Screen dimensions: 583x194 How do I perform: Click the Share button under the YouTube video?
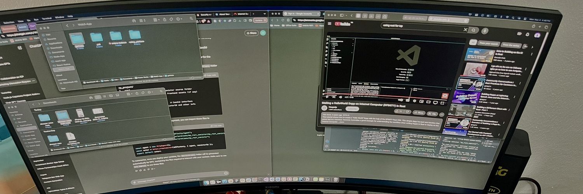(419, 113)
